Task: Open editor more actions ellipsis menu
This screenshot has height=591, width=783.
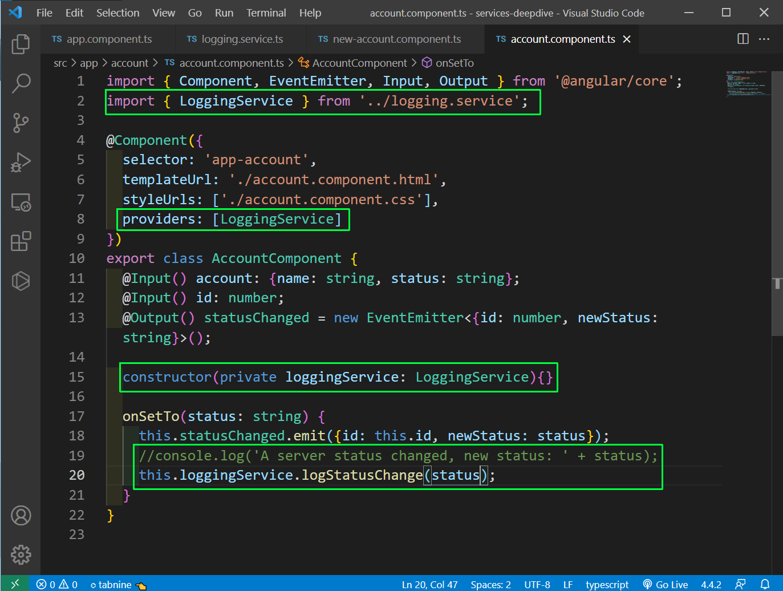Action: (764, 39)
